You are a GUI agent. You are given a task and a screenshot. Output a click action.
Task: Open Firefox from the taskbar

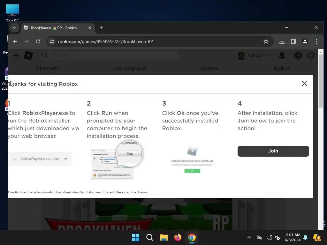[178, 237]
